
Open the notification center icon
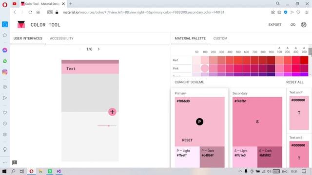304,171
